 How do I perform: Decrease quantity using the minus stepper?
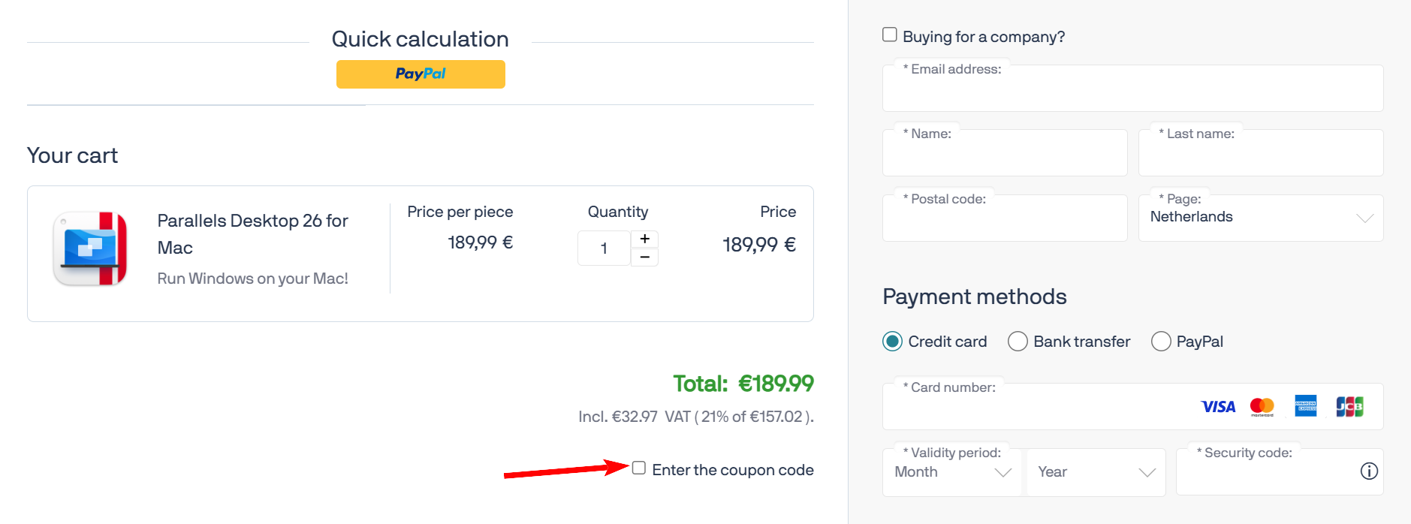pyautogui.click(x=644, y=257)
